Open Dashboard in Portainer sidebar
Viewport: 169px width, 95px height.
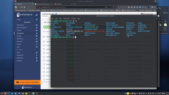[20, 25]
